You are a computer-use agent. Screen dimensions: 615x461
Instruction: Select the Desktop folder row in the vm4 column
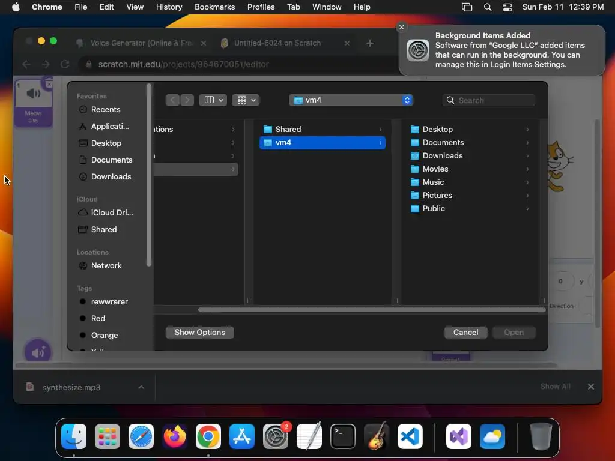point(470,130)
